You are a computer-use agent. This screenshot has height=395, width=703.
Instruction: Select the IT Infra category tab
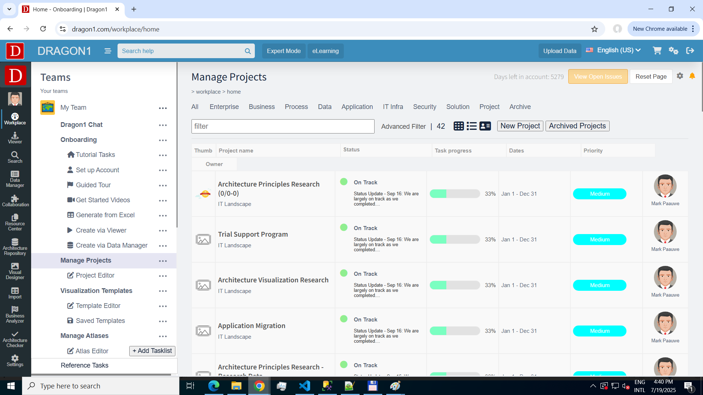point(393,107)
